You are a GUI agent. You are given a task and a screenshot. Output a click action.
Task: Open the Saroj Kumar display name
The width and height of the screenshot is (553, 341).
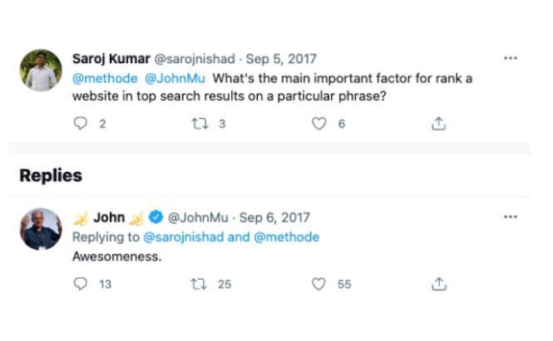(x=107, y=59)
